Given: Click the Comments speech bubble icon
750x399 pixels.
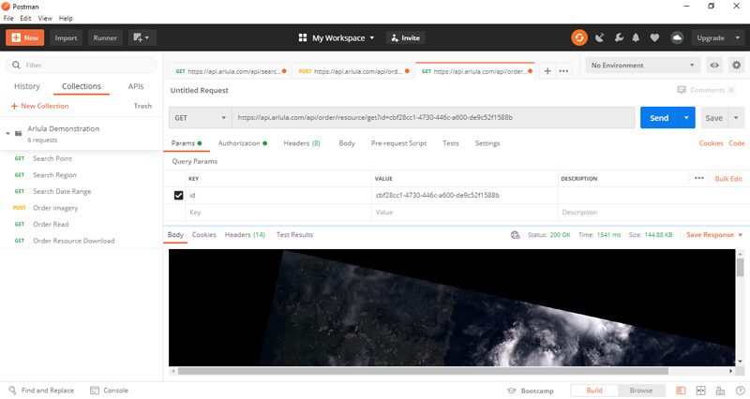Looking at the screenshot, I should pyautogui.click(x=682, y=90).
